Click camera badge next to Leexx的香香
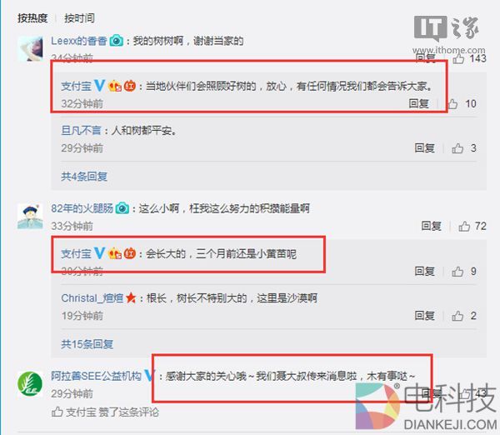The width and height of the screenshot is (500, 435). click(117, 41)
